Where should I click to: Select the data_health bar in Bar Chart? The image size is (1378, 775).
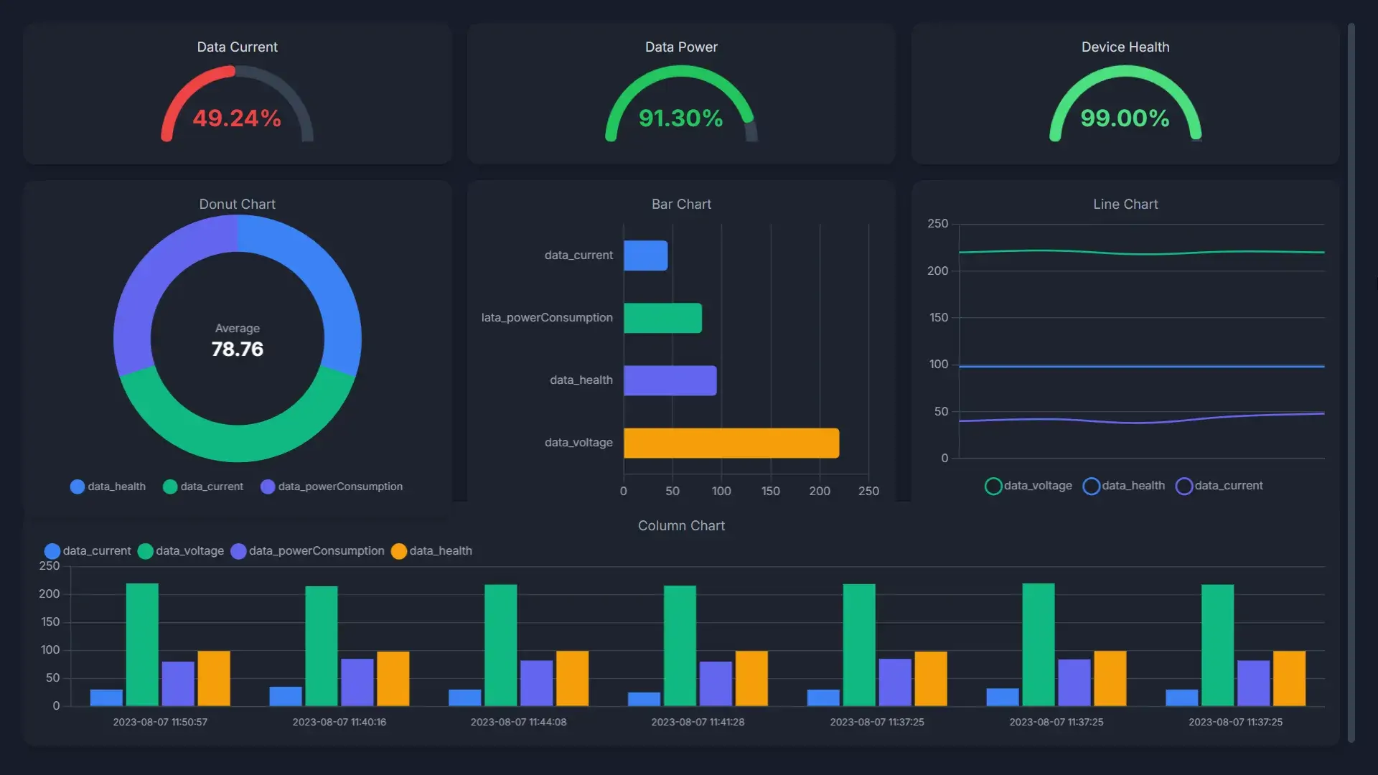[669, 380]
